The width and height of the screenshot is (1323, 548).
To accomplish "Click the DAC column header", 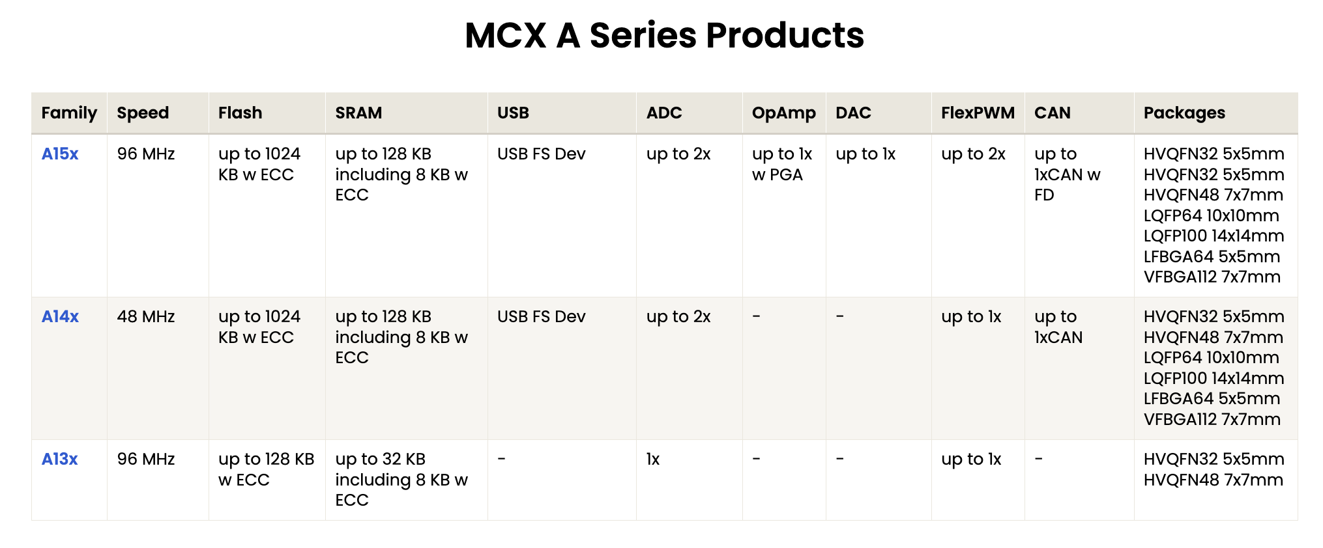I will 879,113.
